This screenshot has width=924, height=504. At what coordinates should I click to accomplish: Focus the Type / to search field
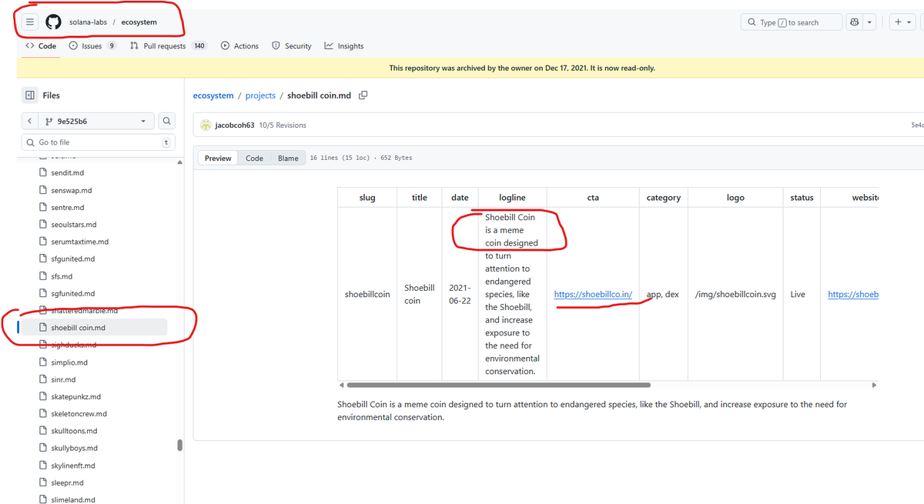(792, 22)
